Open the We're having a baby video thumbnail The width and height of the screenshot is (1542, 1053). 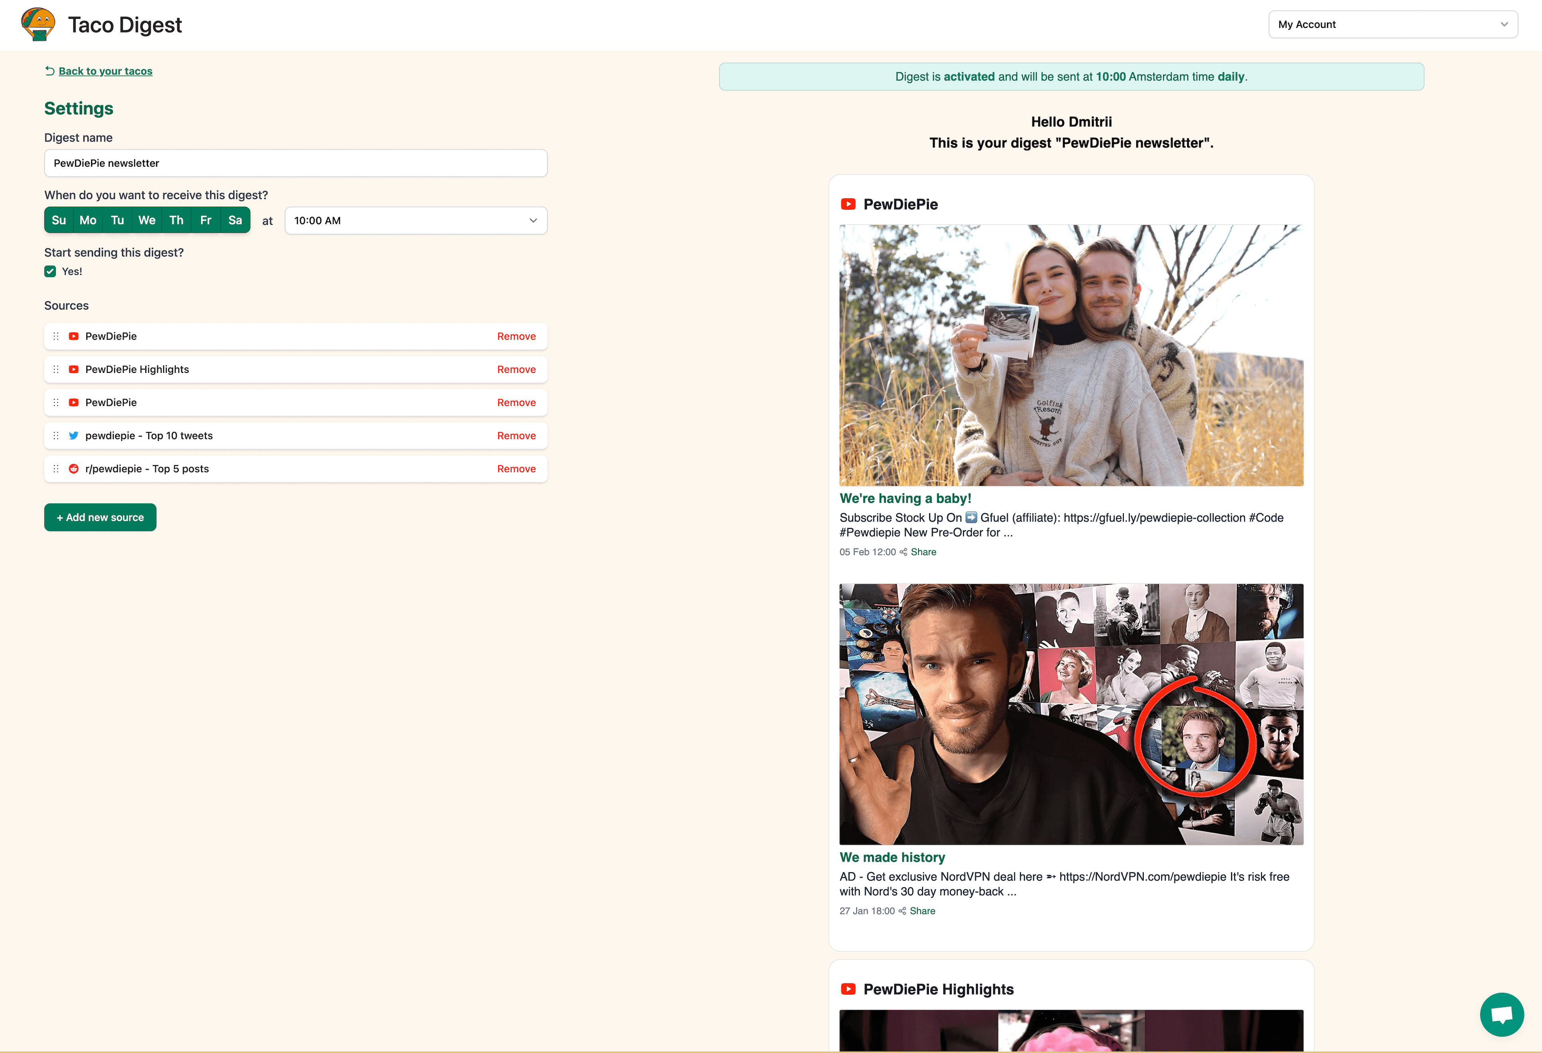1071,355
